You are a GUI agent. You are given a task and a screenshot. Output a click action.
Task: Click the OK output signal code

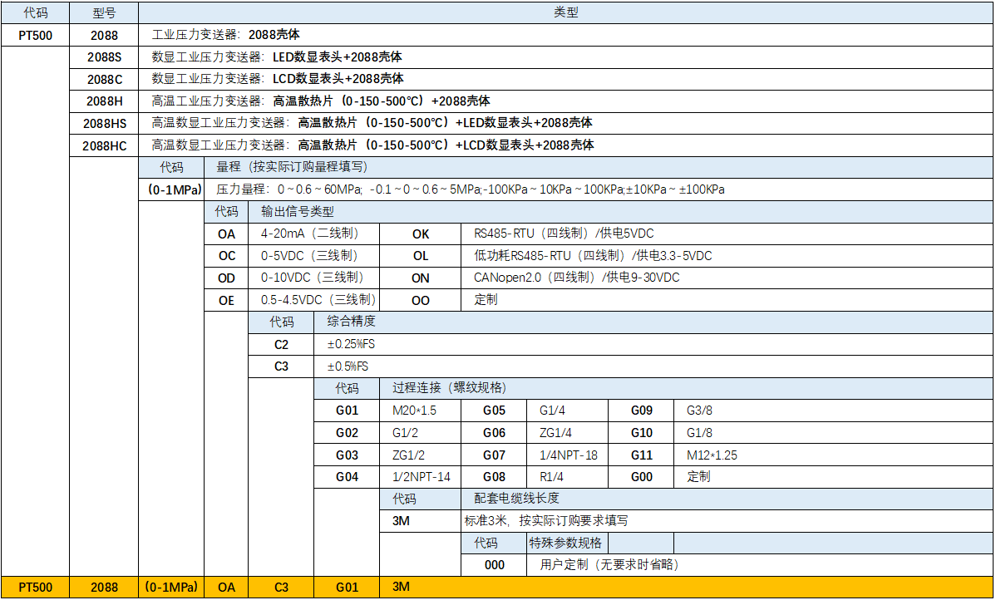click(421, 234)
